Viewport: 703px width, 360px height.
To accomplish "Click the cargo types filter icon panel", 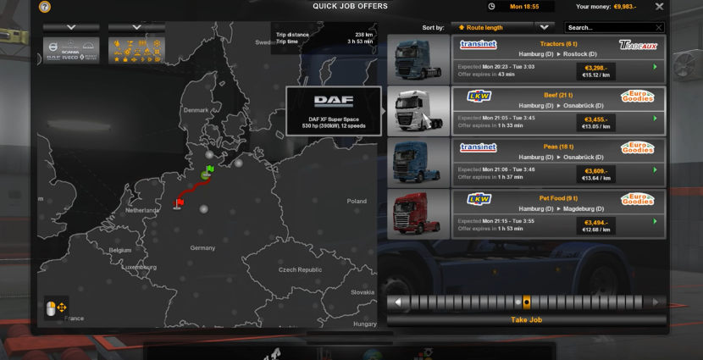I will 138,50.
